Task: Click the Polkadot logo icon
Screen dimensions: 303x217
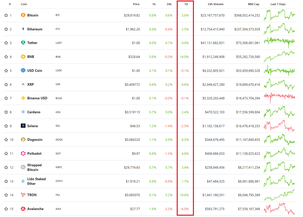Action: [x=23, y=153]
